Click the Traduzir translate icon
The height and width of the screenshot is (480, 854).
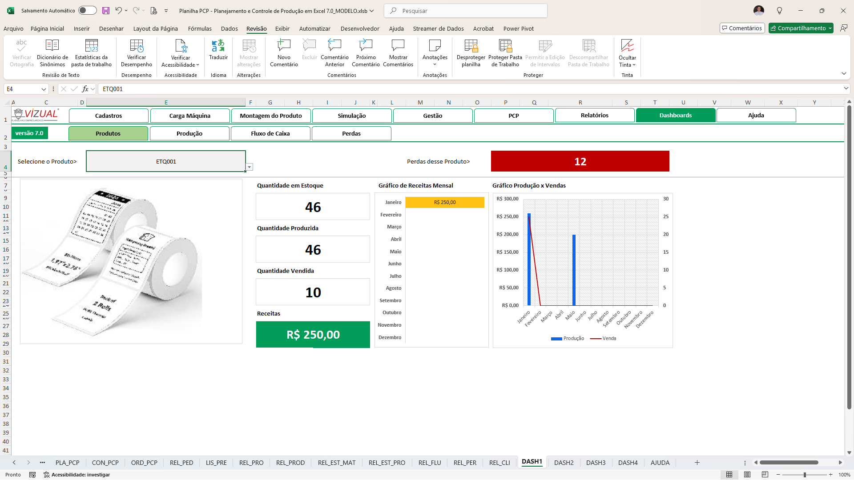point(218,46)
